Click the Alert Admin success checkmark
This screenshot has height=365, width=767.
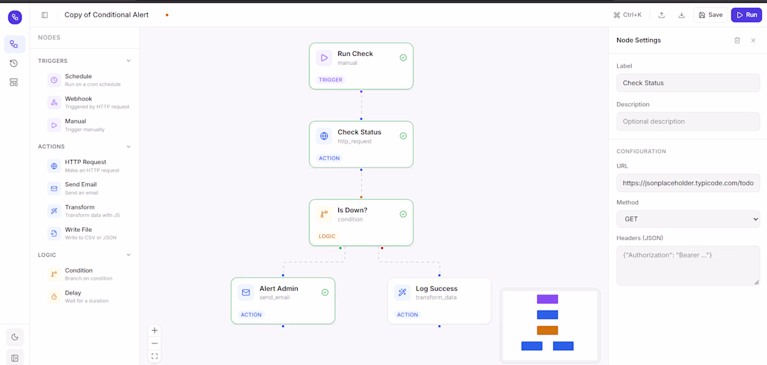point(325,292)
